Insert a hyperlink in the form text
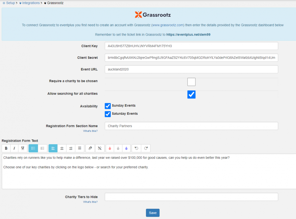The image size is (296, 219). (90, 148)
